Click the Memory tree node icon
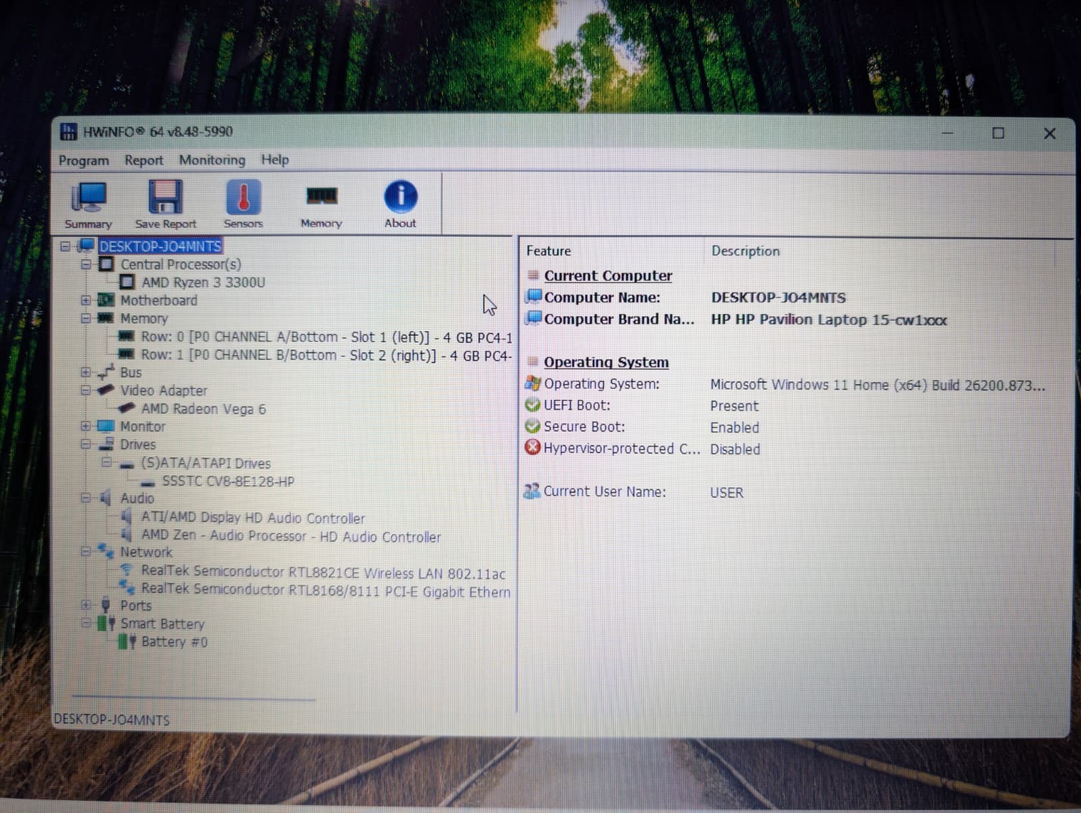Screen dimensions: 1081x813 pos(105,317)
